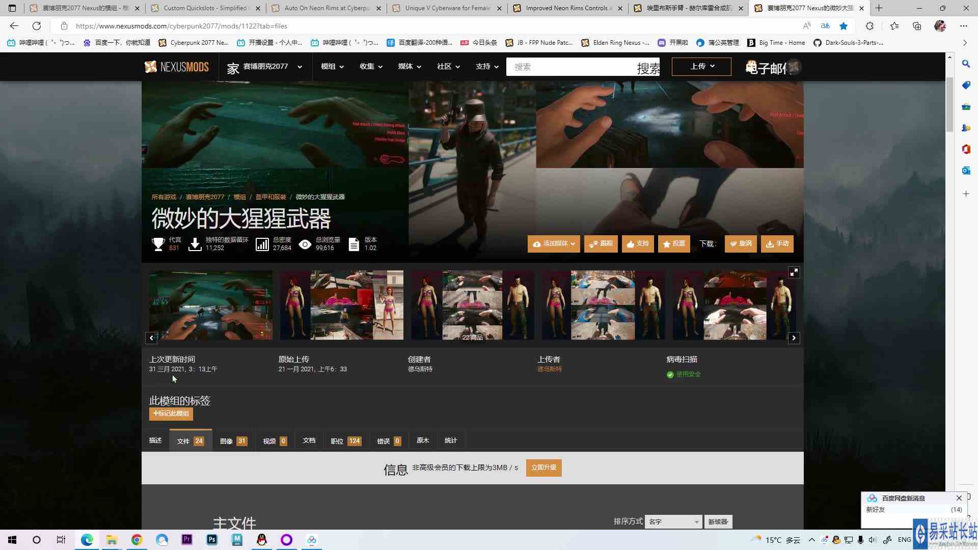
Task: Go back to the previous page
Action: 14,26
